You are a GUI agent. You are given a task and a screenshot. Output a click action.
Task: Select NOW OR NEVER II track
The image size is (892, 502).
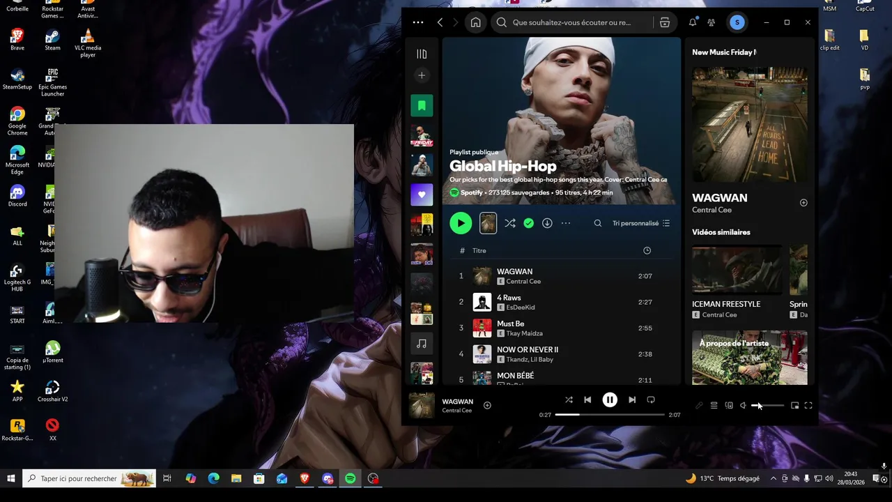(x=561, y=354)
